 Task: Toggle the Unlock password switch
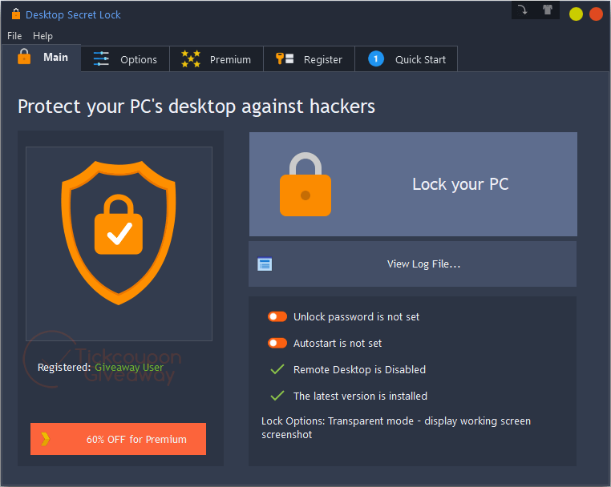point(277,316)
